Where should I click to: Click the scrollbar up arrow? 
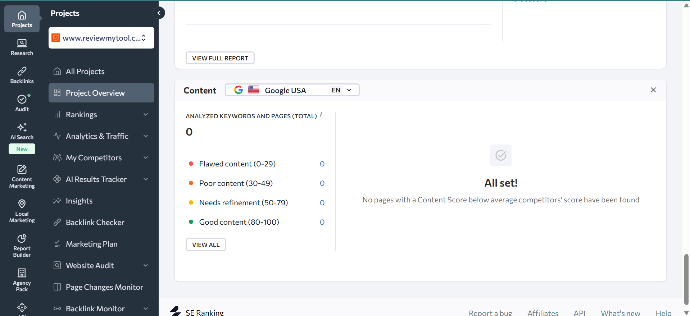click(x=686, y=5)
